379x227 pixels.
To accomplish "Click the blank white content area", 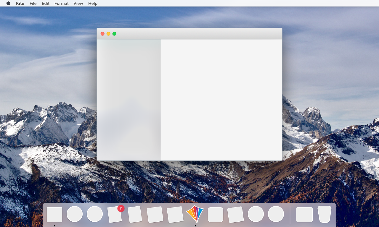I will (x=221, y=100).
